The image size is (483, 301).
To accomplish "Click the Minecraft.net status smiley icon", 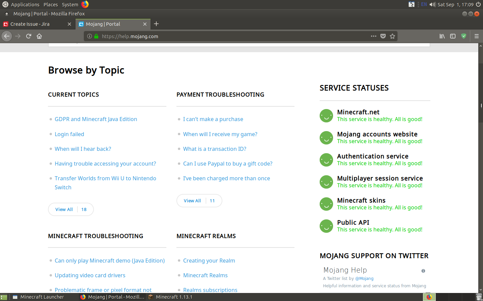I will (326, 116).
